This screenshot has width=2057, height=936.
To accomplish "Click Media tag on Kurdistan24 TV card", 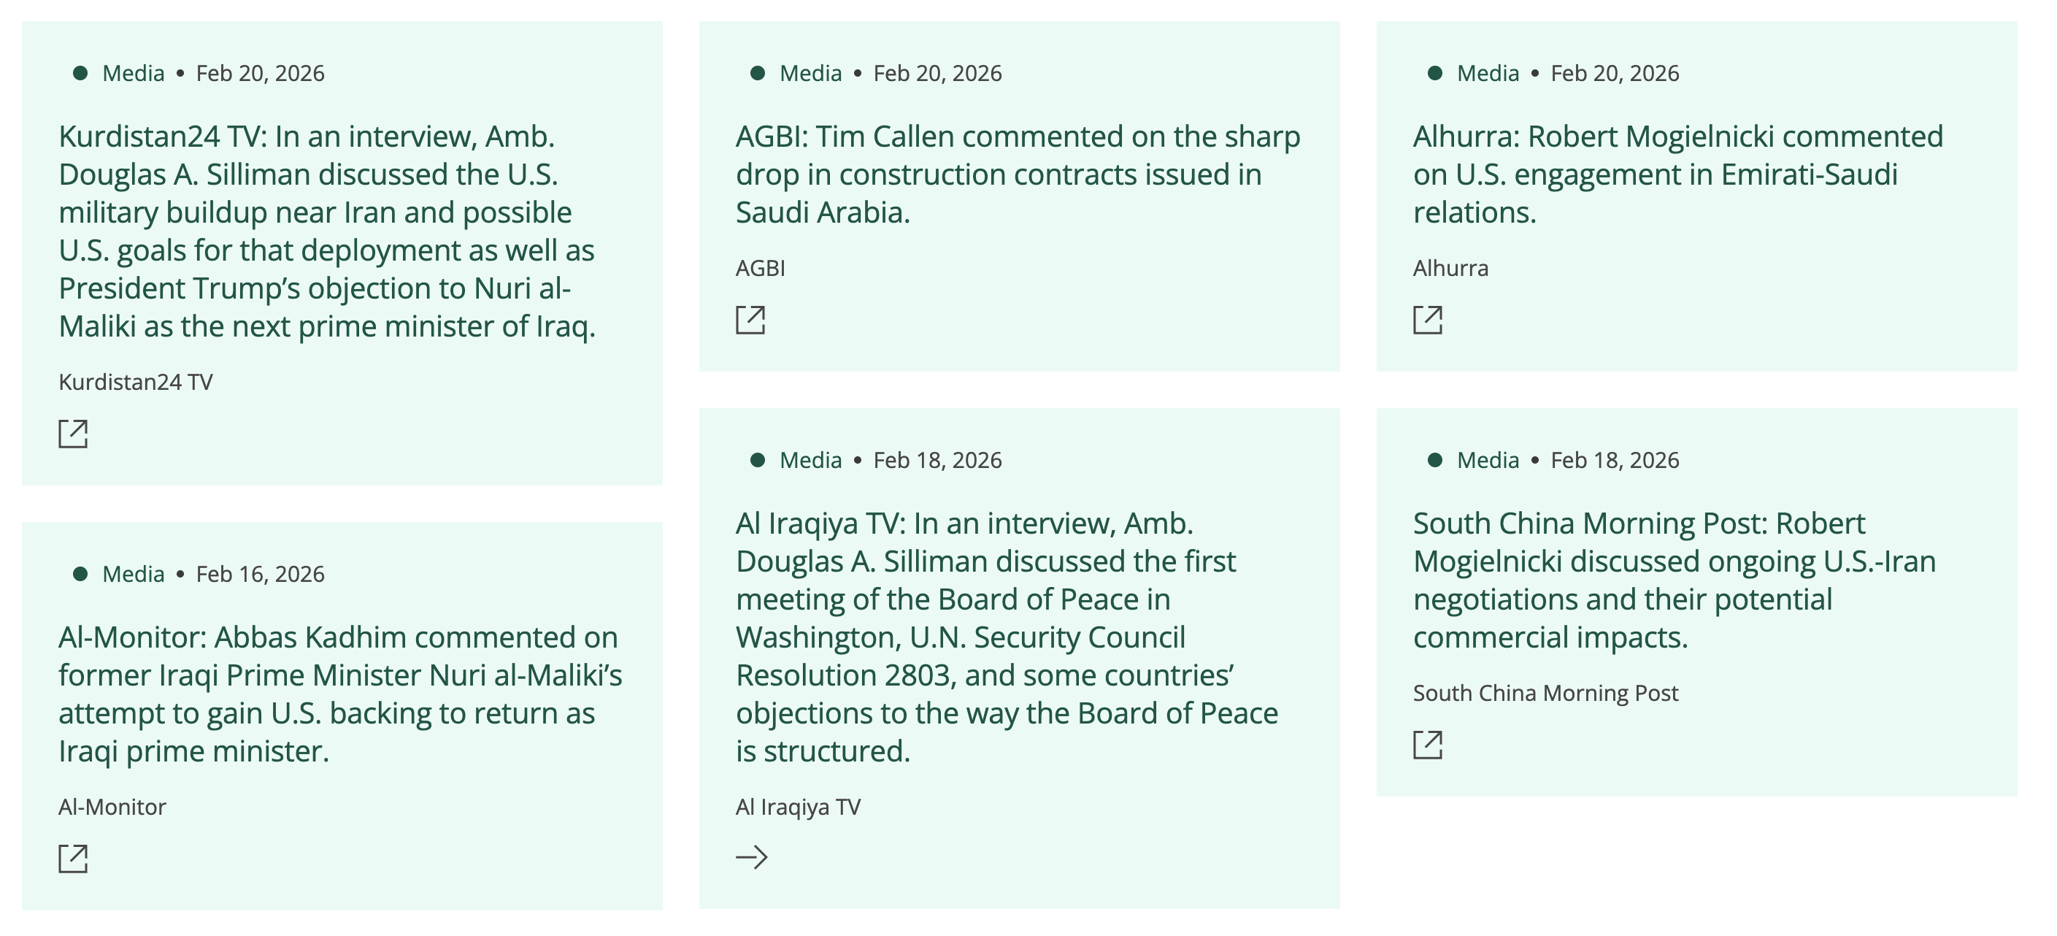I will [134, 74].
